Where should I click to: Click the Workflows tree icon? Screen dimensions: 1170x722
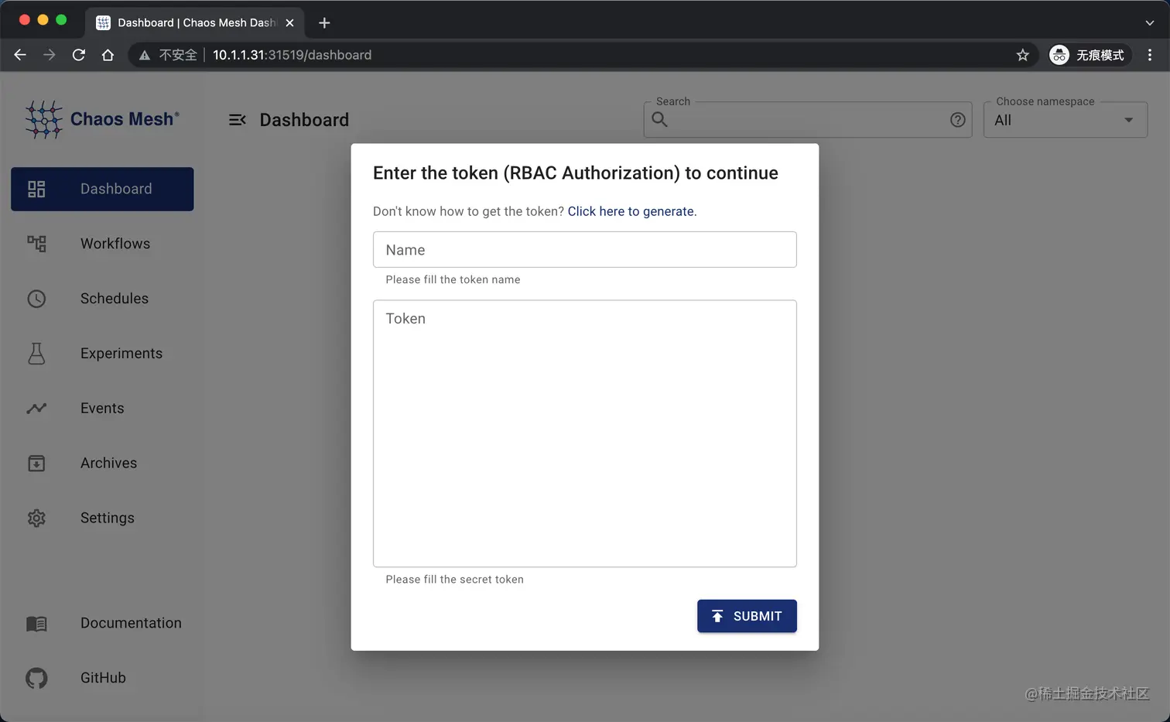pos(36,244)
